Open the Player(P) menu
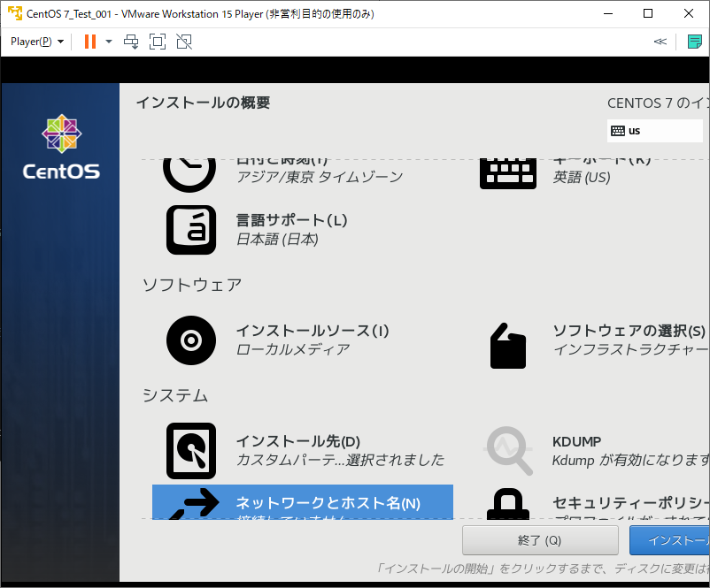Image resolution: width=710 pixels, height=588 pixels. pos(36,42)
